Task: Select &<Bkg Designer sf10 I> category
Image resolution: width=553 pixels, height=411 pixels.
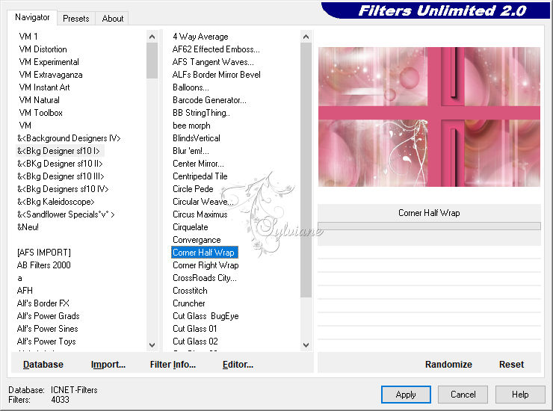Action: tap(59, 151)
